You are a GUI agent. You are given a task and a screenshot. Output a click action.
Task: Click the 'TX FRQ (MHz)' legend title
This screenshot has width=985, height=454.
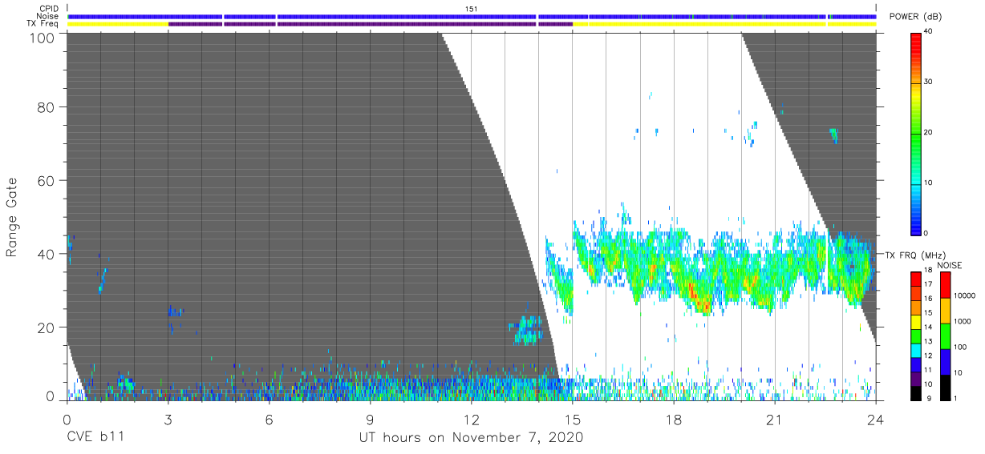[916, 255]
